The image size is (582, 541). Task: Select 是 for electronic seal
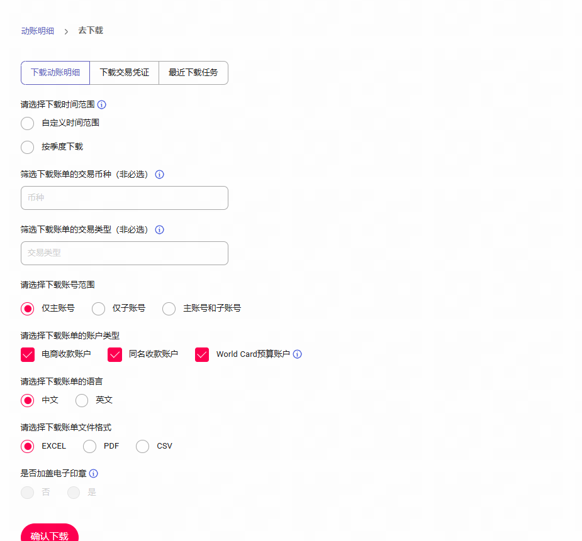(74, 493)
